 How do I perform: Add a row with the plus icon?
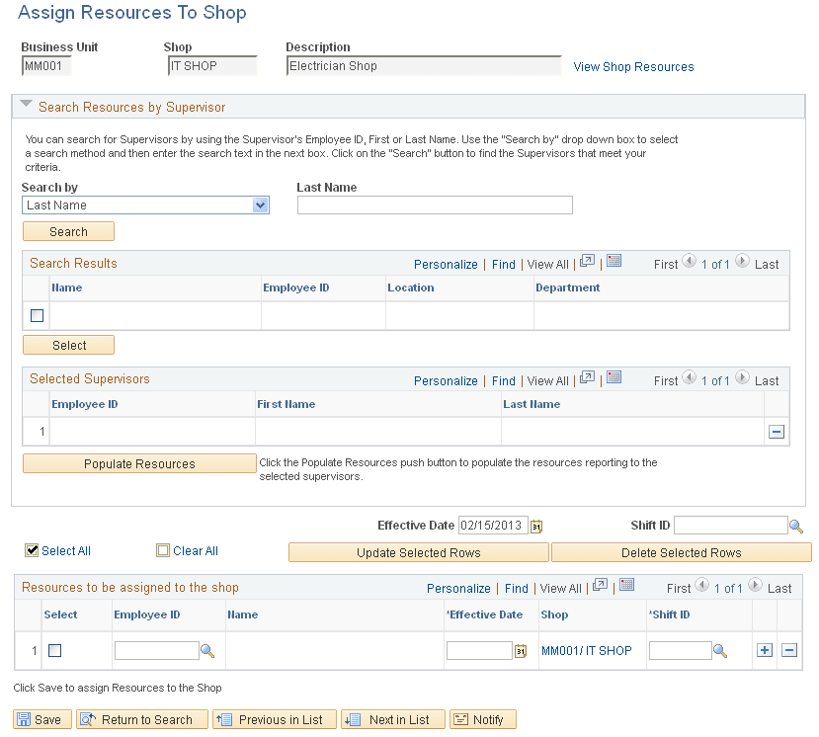coord(764,650)
